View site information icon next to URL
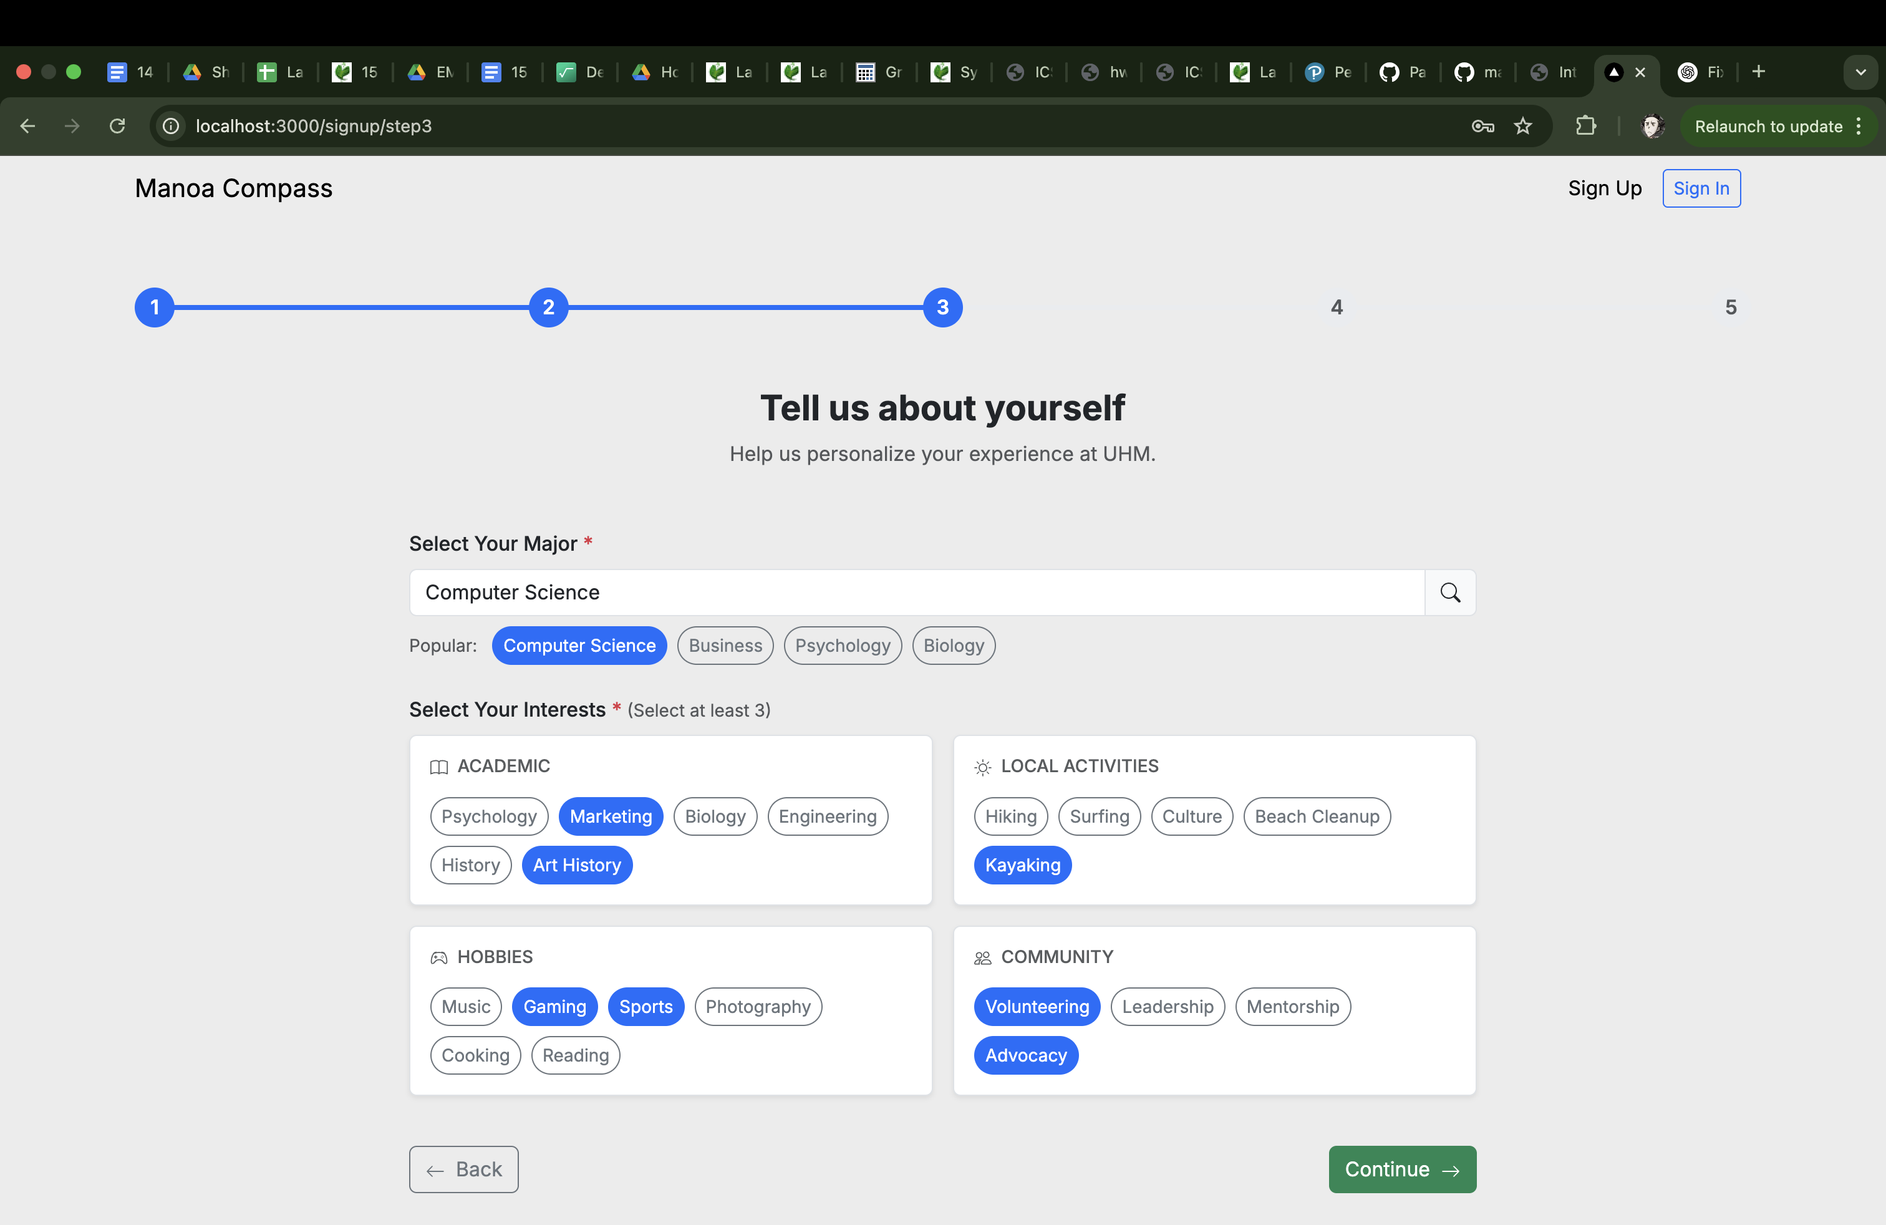This screenshot has height=1225, width=1886. [x=171, y=126]
